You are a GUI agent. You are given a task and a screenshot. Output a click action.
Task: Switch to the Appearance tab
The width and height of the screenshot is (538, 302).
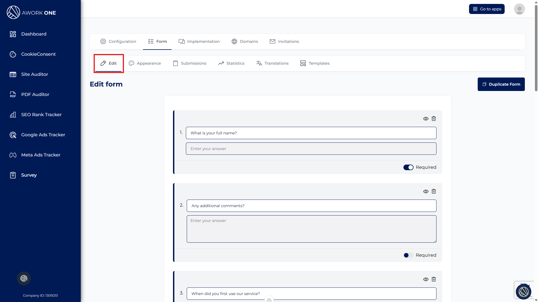pyautogui.click(x=145, y=63)
